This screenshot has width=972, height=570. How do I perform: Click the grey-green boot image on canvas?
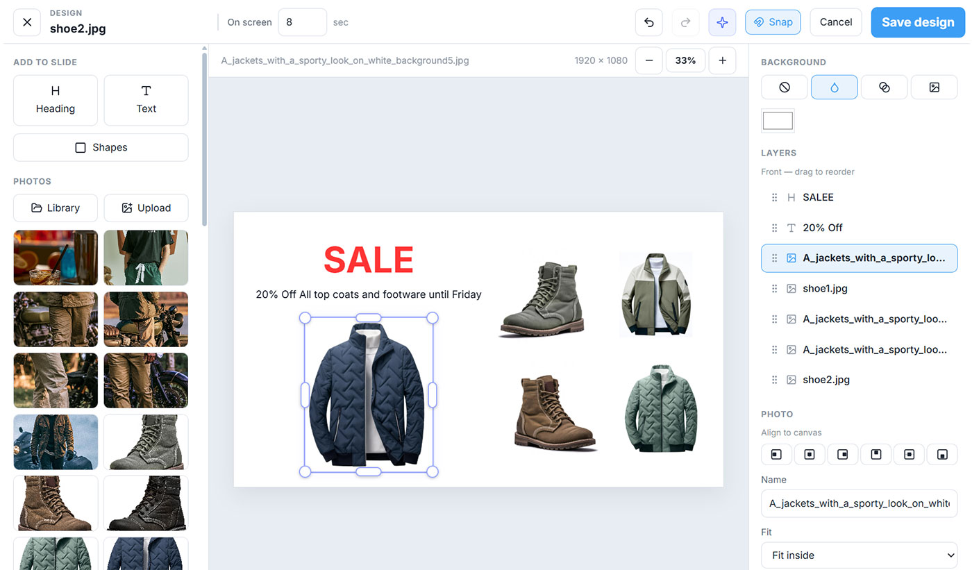pyautogui.click(x=542, y=301)
